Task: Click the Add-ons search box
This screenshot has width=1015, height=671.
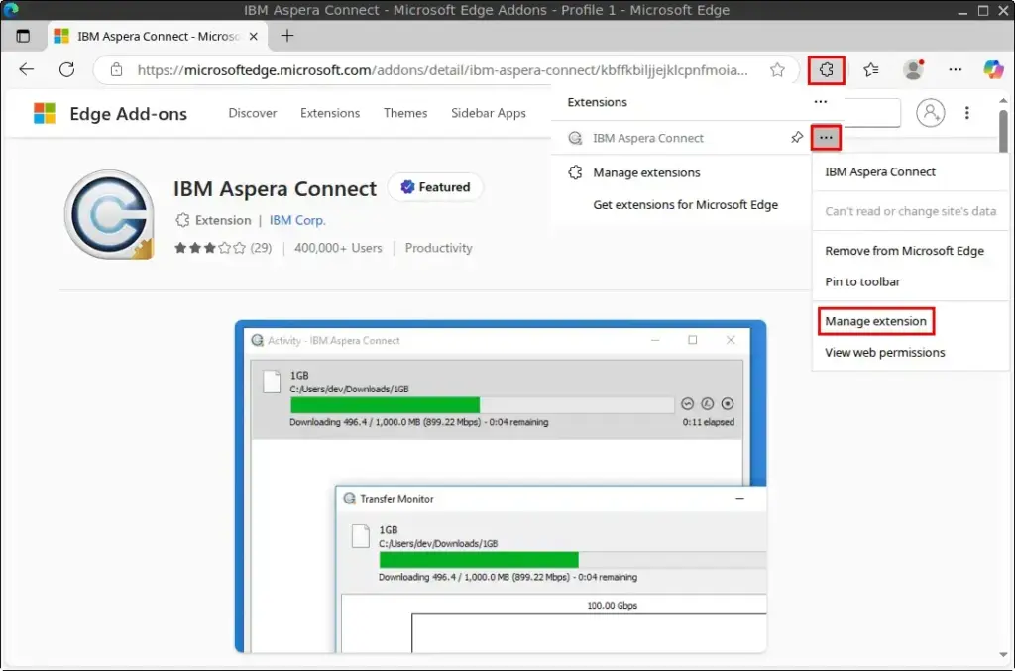Action: pos(872,113)
